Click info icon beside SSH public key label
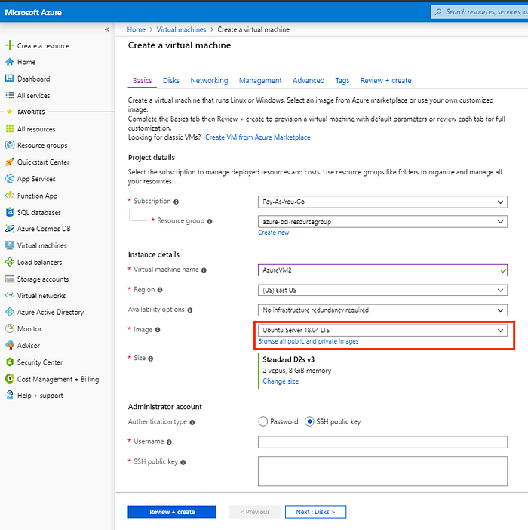Viewport: 528px width, 530px height. [183, 462]
